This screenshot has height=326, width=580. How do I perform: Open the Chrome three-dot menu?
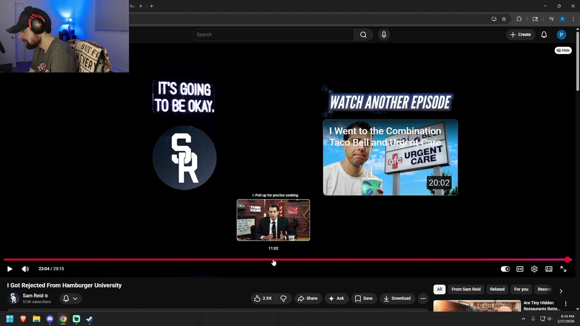573,19
